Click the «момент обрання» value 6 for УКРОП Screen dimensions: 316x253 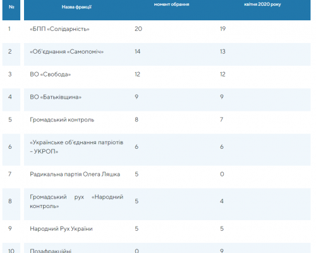[137, 147]
